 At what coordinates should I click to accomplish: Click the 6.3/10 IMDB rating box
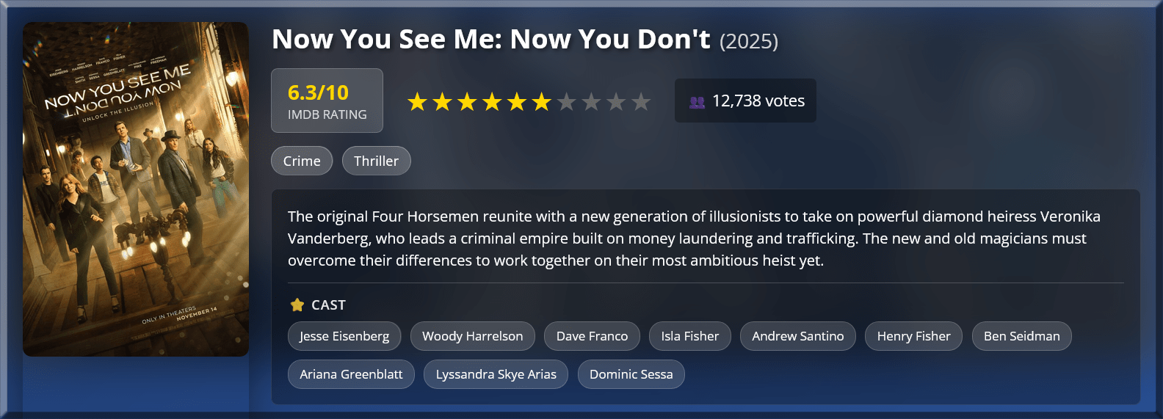(327, 101)
